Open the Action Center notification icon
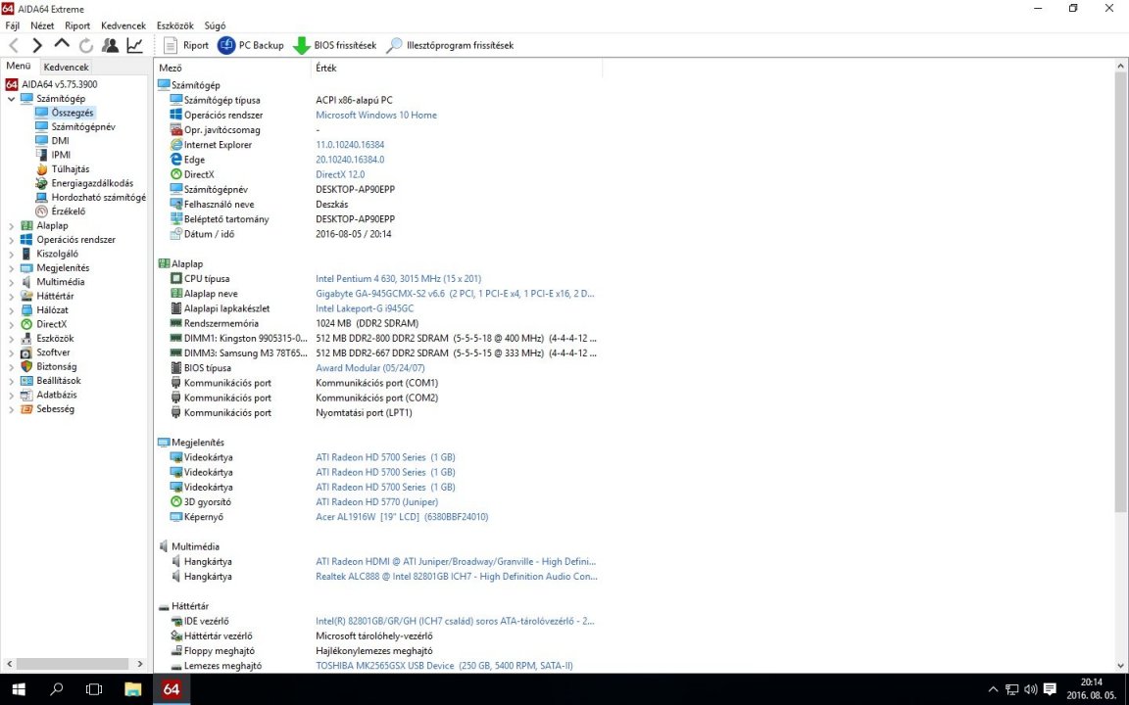The image size is (1129, 705). pos(1050,689)
